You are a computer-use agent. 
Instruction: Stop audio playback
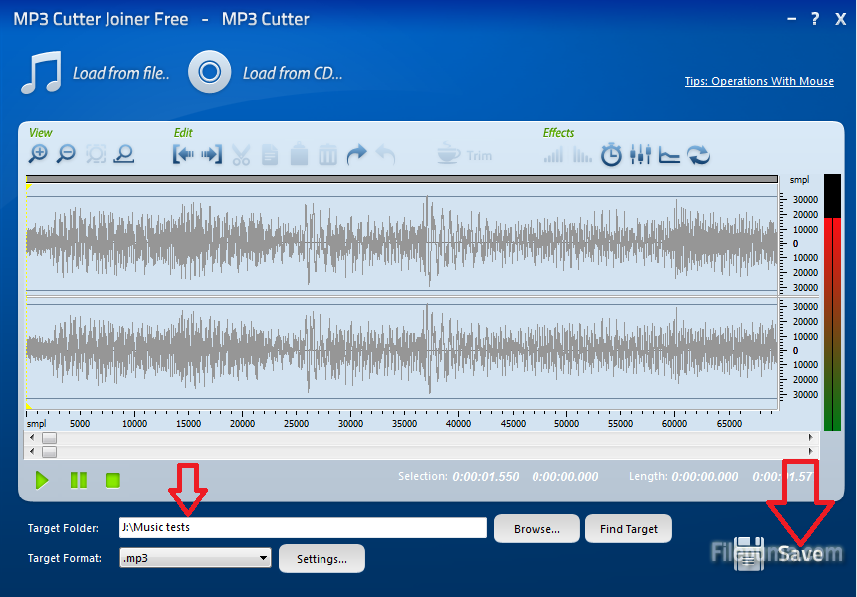[112, 480]
